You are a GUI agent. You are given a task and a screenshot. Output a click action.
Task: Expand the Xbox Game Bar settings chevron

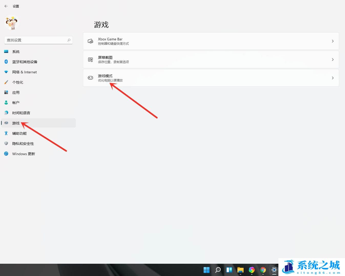pos(332,41)
